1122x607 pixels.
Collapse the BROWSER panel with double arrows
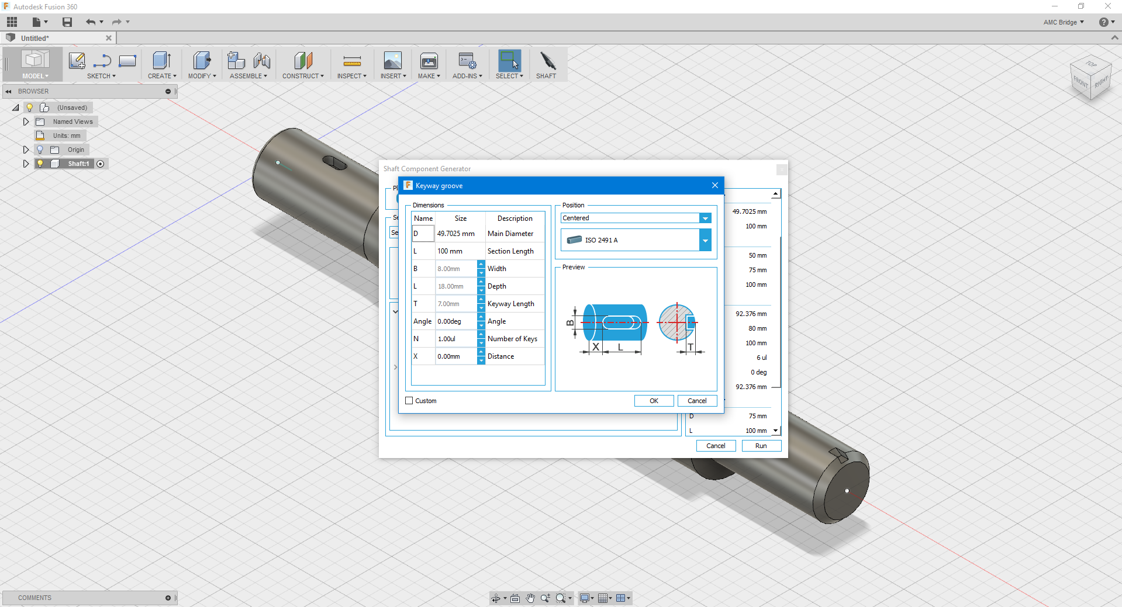point(8,91)
